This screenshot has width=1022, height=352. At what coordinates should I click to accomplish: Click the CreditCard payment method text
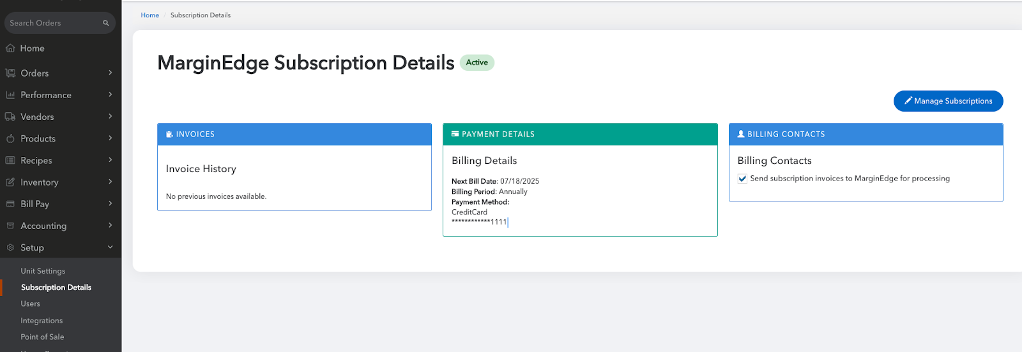[x=469, y=212]
